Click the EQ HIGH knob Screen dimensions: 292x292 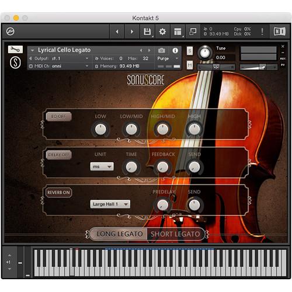pos(194,129)
